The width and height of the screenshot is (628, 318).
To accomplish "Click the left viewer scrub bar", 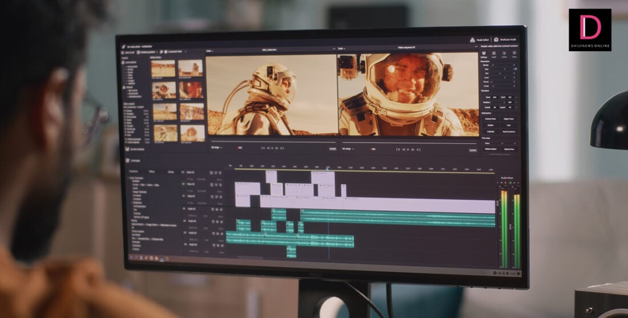I will point(273,141).
